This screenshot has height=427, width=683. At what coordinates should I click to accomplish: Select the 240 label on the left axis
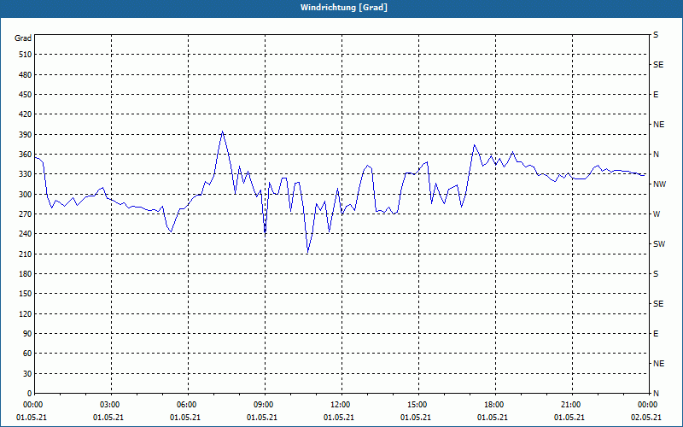click(x=26, y=234)
